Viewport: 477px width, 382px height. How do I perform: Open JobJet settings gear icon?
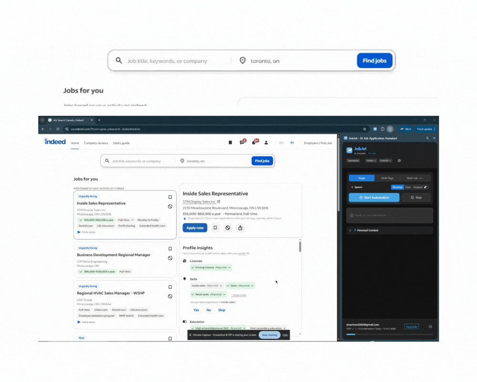pyautogui.click(x=399, y=161)
